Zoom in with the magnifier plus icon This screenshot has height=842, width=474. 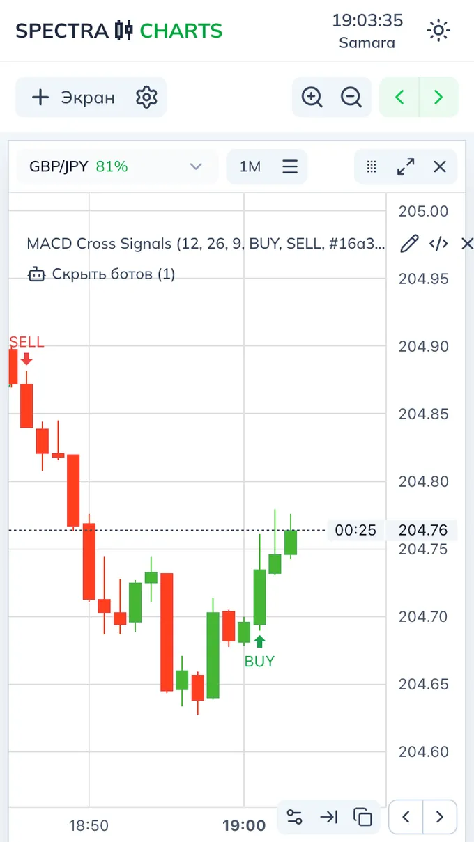click(x=312, y=98)
